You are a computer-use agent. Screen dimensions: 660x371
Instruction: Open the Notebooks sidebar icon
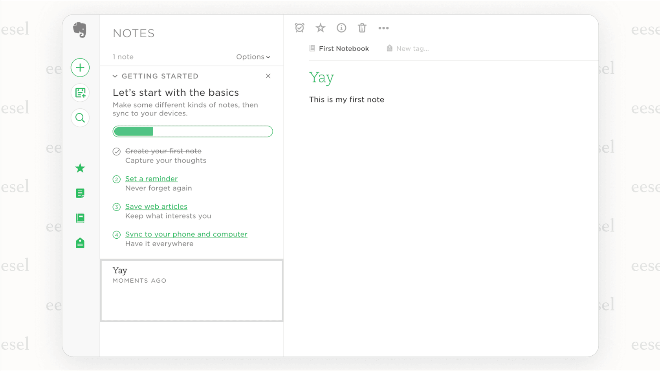click(80, 218)
